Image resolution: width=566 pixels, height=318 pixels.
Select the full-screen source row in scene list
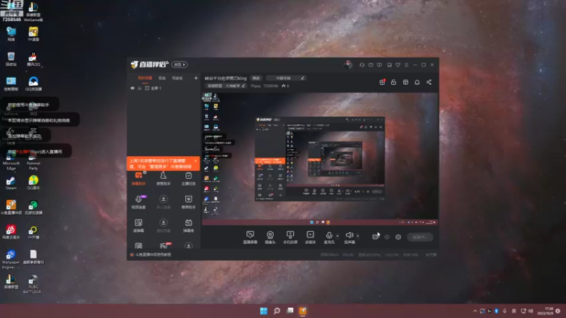coord(163,88)
